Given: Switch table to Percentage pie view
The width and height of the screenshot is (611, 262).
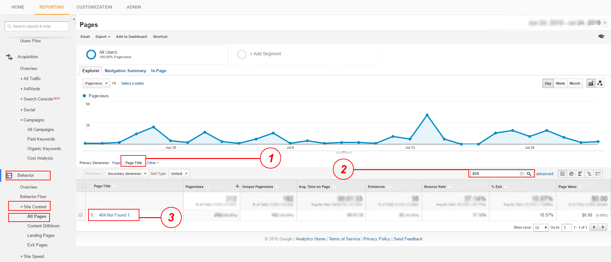Looking at the screenshot, I should click(572, 174).
